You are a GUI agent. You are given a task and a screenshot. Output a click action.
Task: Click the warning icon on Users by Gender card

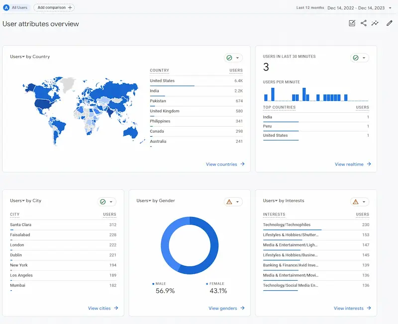(x=229, y=202)
